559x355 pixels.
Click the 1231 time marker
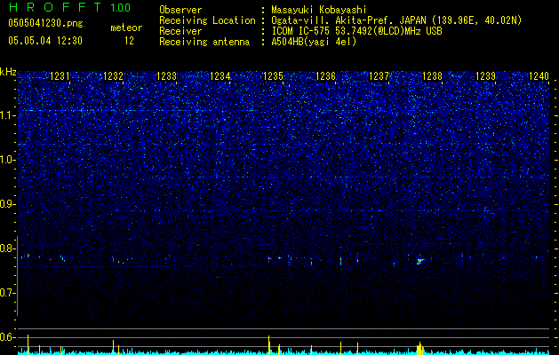pos(60,76)
